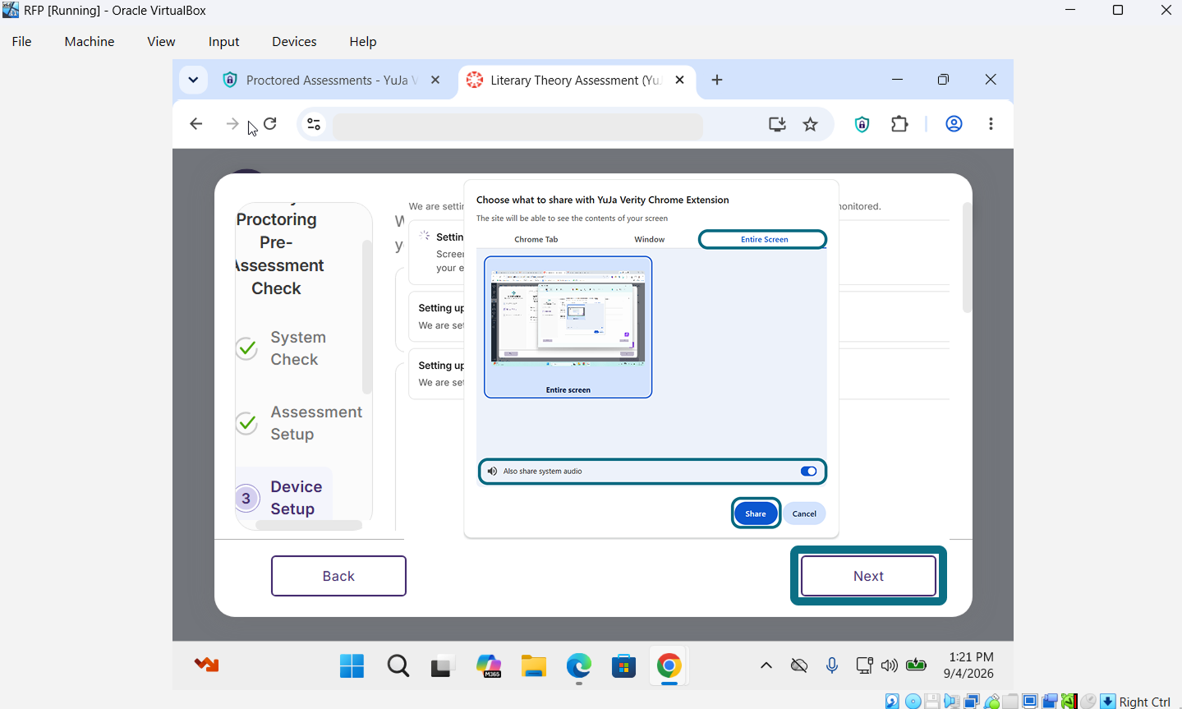1182x709 pixels.
Task: Launch Microsoft 365 Copilot from taskbar
Action: [489, 665]
